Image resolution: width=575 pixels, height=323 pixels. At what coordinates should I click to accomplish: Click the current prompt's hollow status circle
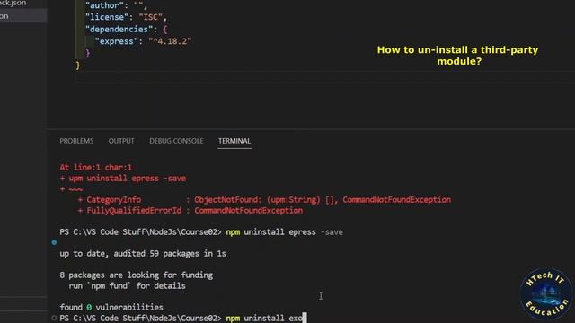(x=54, y=319)
